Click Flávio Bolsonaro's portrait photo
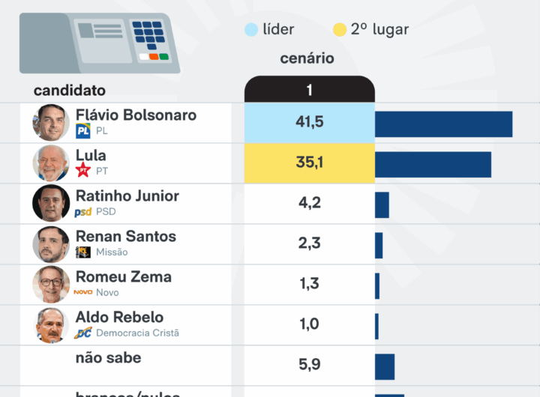This screenshot has height=397, width=540. click(x=51, y=123)
